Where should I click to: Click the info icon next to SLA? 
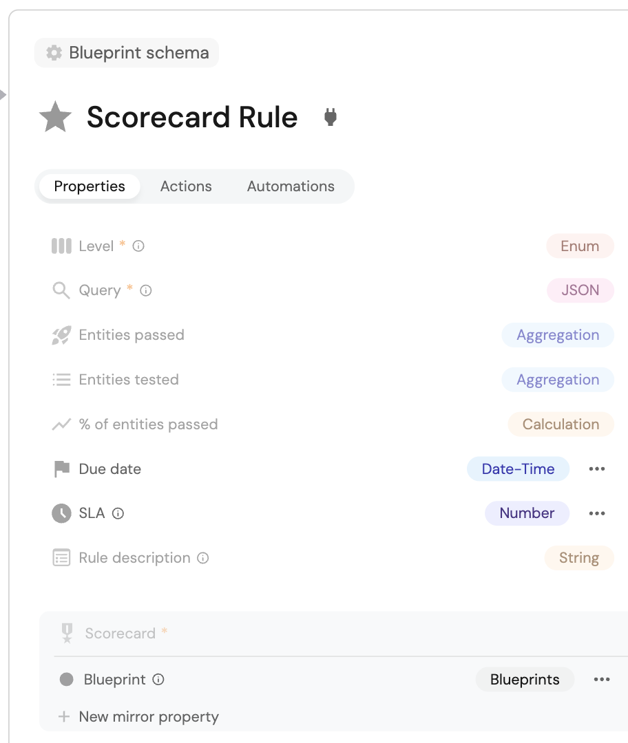coord(118,513)
